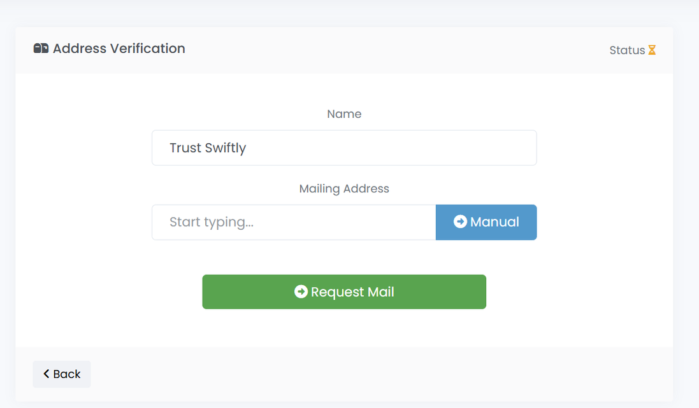
Task: Submit with the green Request Mail button
Action: [x=344, y=292]
